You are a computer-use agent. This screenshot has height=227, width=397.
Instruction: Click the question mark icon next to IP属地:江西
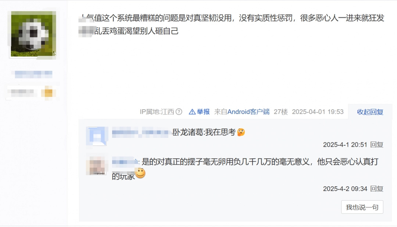tap(179, 111)
